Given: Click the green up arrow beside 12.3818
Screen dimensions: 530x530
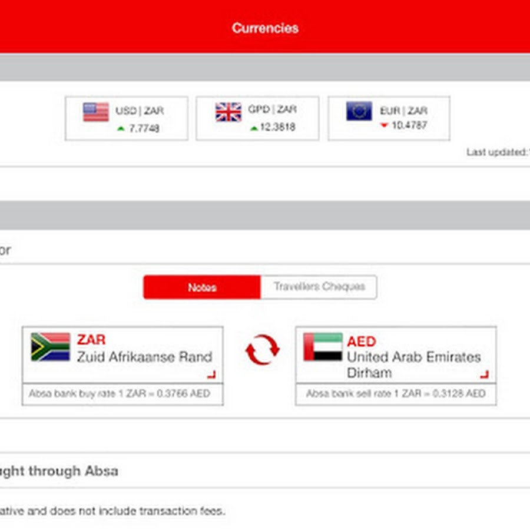Looking at the screenshot, I should coord(254,128).
